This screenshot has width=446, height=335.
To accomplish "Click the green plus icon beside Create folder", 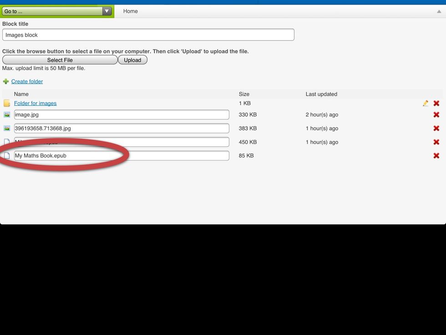I will (6, 81).
